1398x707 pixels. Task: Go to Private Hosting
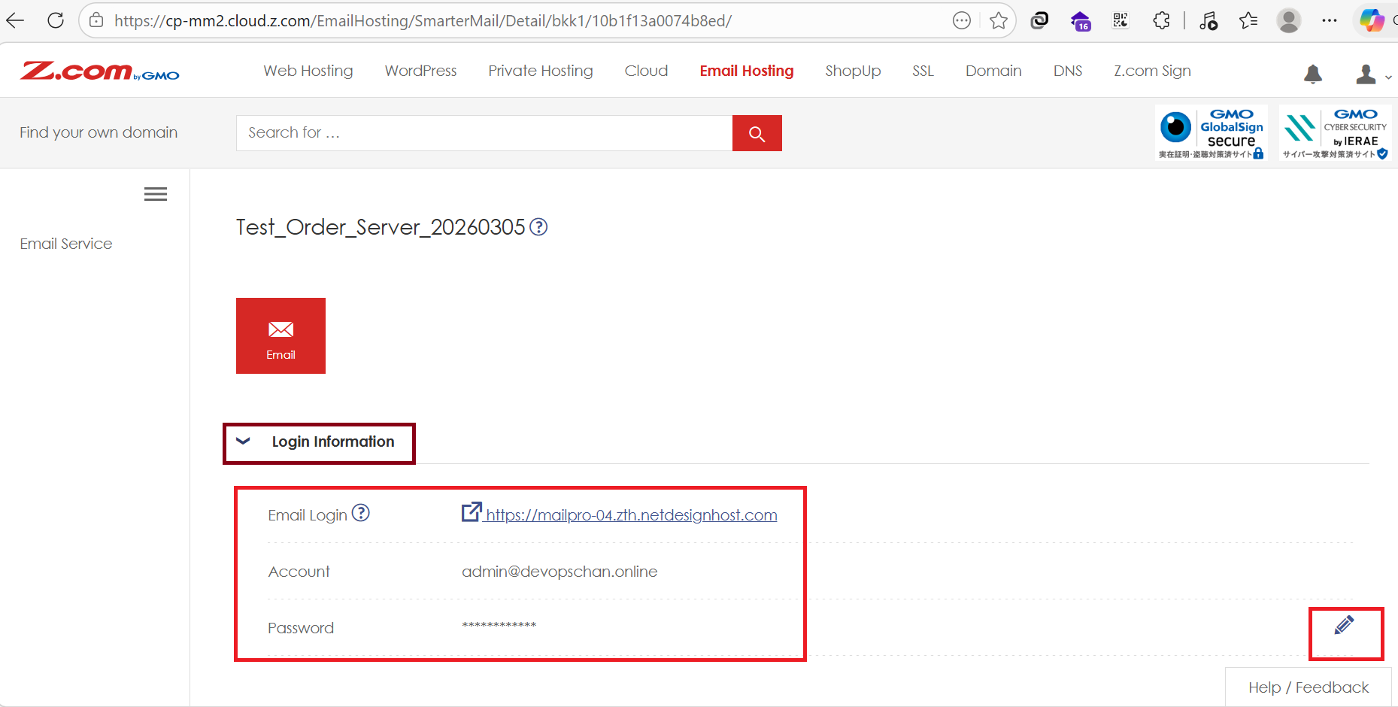(x=540, y=71)
